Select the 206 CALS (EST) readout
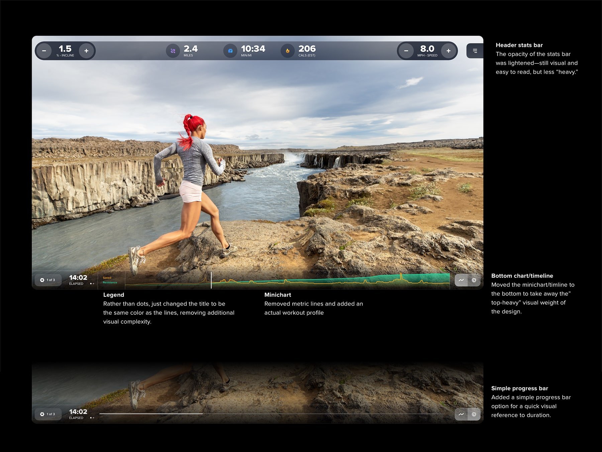 coord(307,51)
